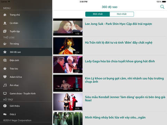Screen dimensions: 167x125
Task: Open Hà Trần tiết lộ đời tư video title
Action: click(119, 43)
